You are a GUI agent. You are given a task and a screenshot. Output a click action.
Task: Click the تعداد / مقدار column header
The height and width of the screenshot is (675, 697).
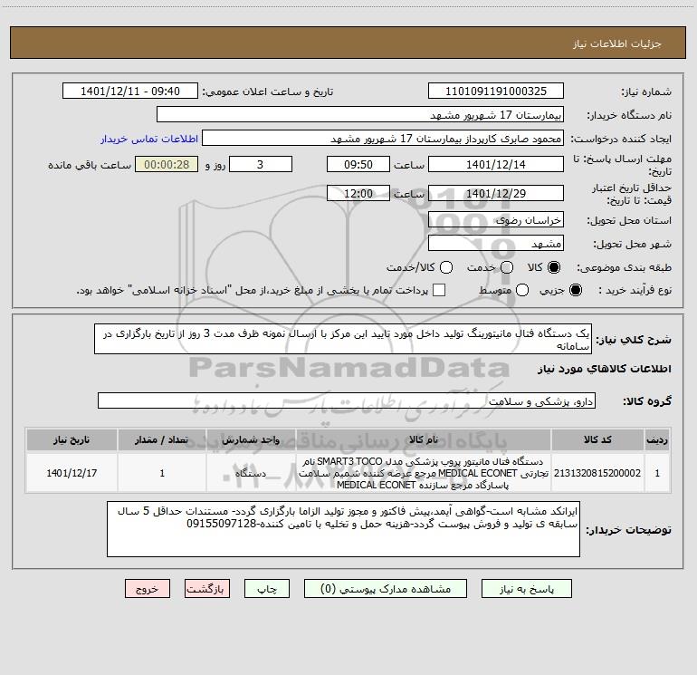point(162,439)
